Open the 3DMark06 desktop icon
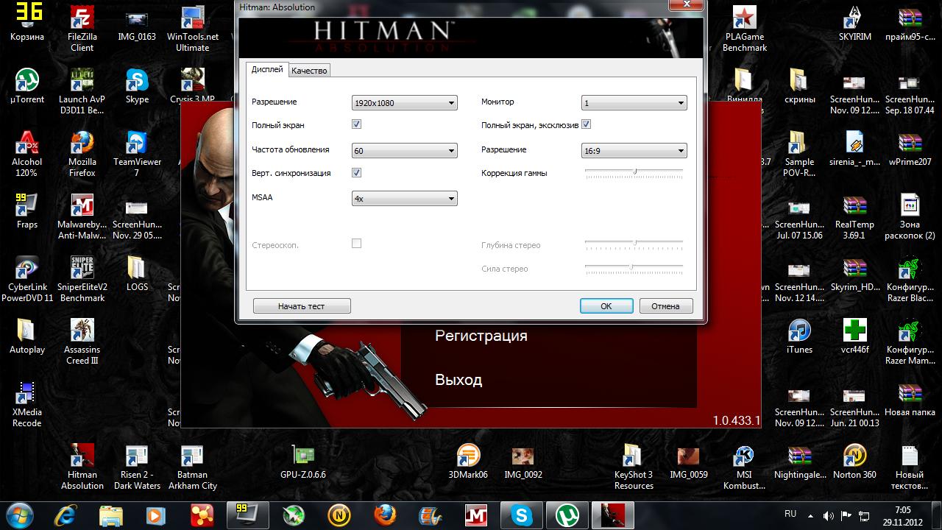 pos(468,456)
